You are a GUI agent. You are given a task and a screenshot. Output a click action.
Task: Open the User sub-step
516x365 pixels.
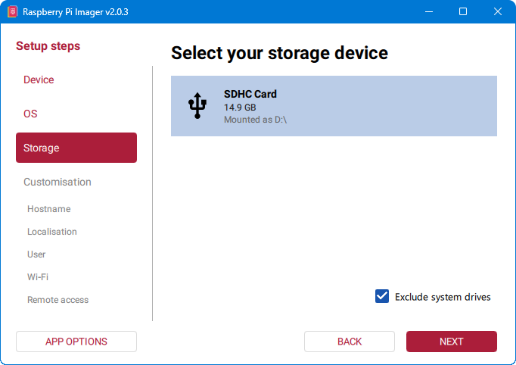(x=36, y=254)
